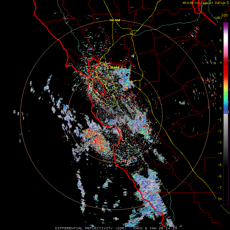Click the -2 value on the scale

[220, 131]
